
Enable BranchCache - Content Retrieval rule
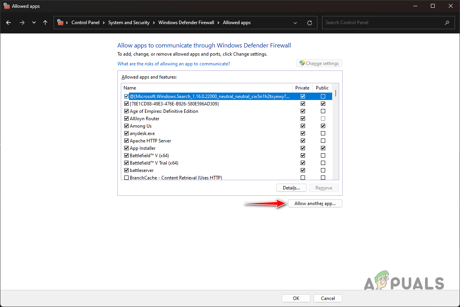126,177
